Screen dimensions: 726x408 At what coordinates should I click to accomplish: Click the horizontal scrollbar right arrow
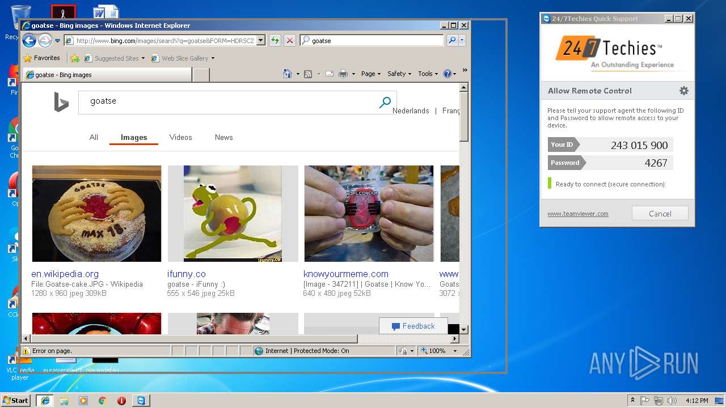[454, 339]
